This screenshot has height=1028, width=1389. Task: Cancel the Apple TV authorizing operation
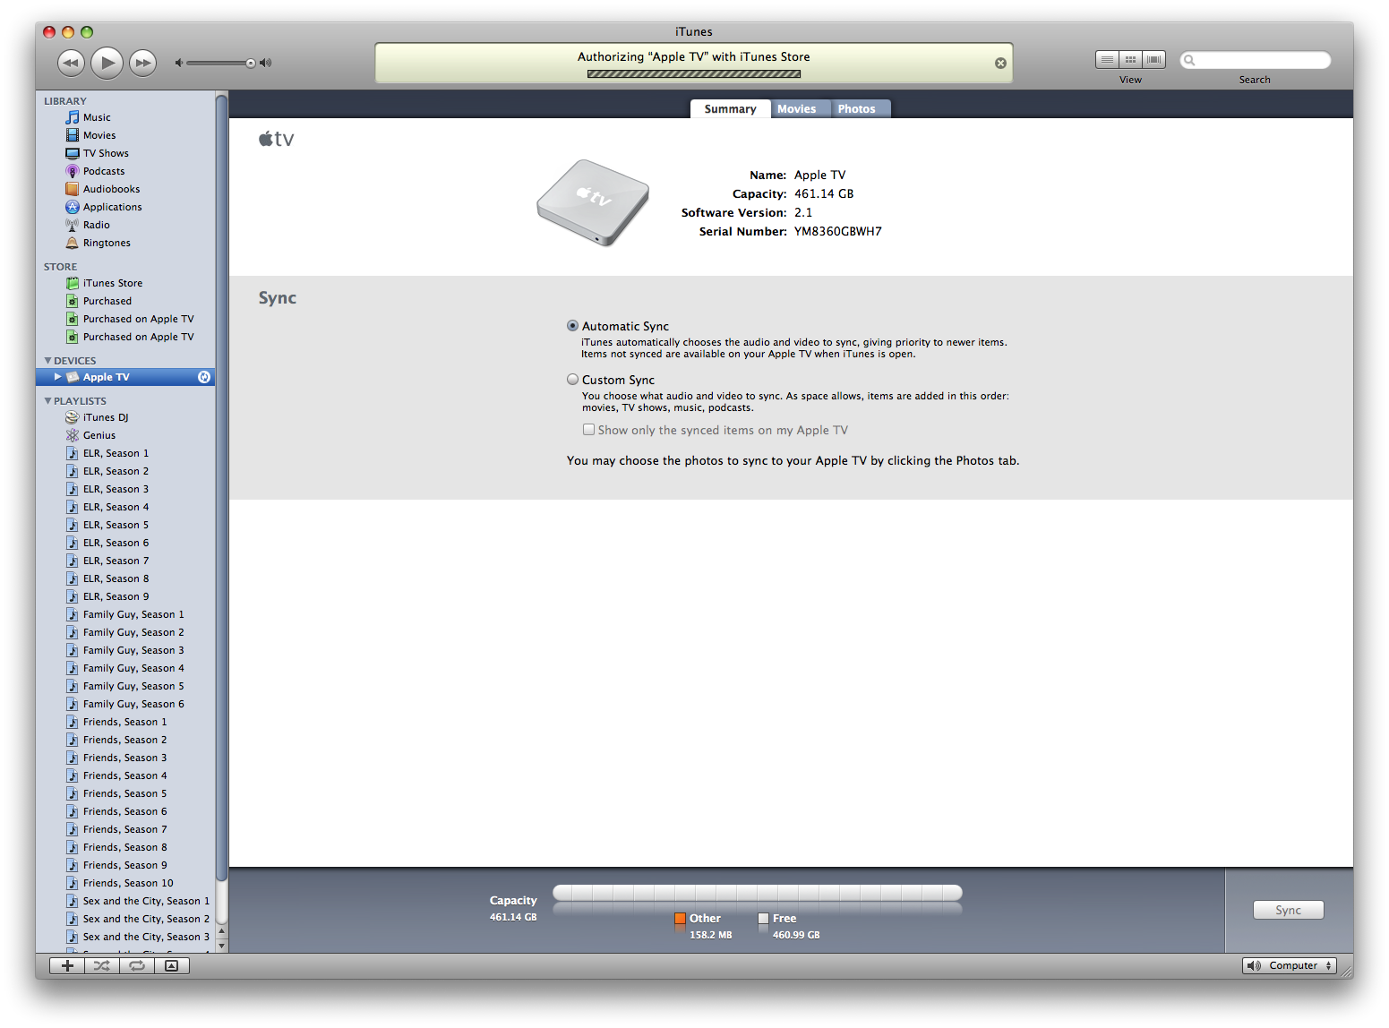pos(1000,63)
